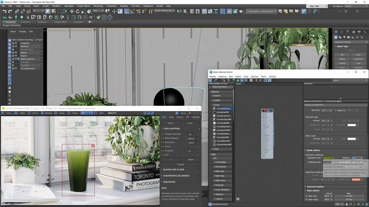Screen dimensions: 369x207
Task: Toggle the White Balance checkbox
Action: [164, 138]
